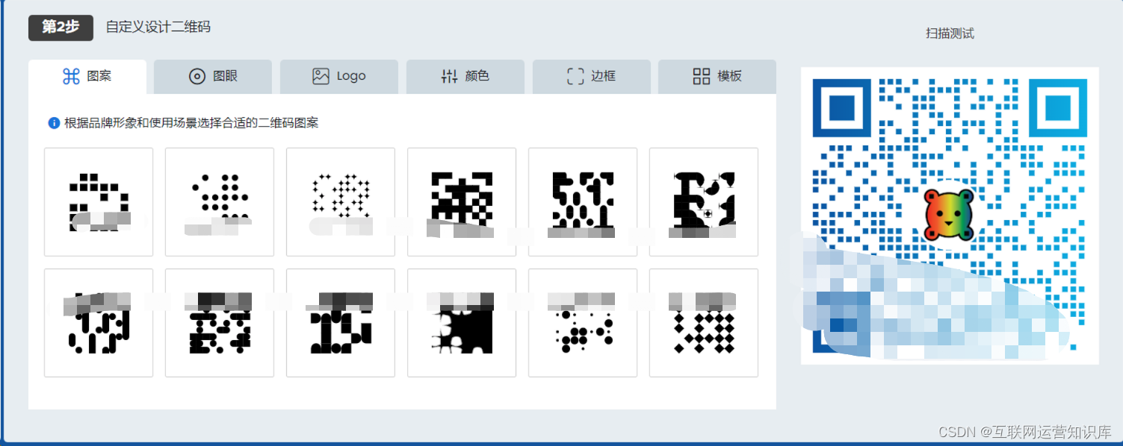Select the vertical rounded bars QR pattern
The height and width of the screenshot is (446, 1123).
tap(583, 202)
